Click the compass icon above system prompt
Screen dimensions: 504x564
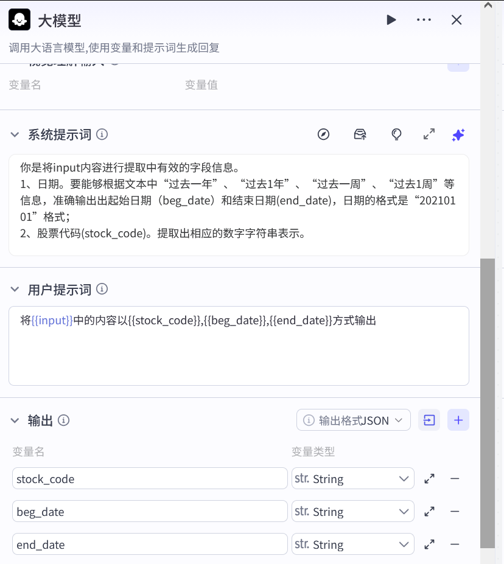point(323,134)
